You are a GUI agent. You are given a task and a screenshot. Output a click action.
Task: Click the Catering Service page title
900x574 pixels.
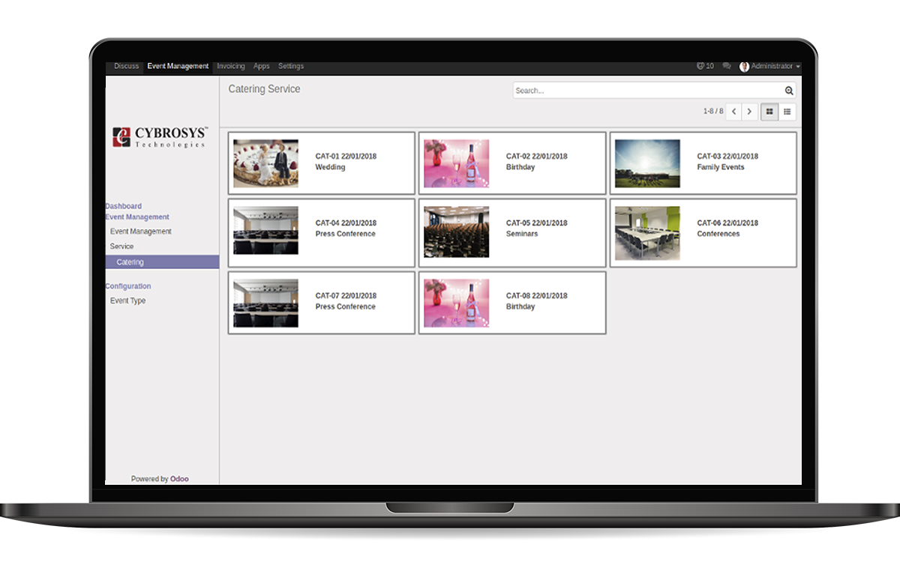coord(264,89)
